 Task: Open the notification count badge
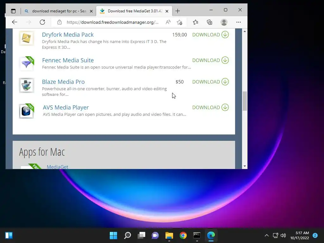coord(315,235)
